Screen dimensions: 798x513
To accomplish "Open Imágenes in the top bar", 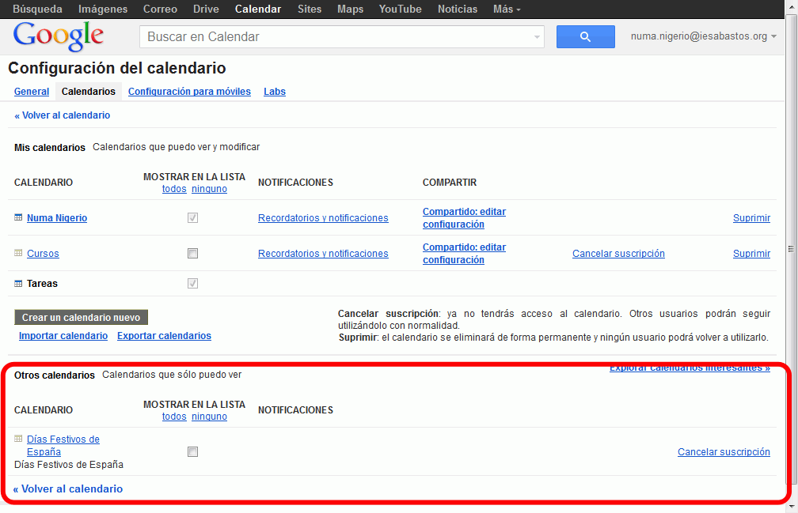I will coord(103,9).
